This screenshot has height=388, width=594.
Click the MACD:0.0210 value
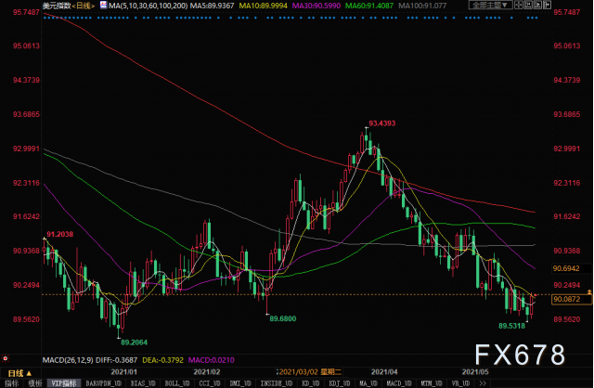click(x=212, y=360)
